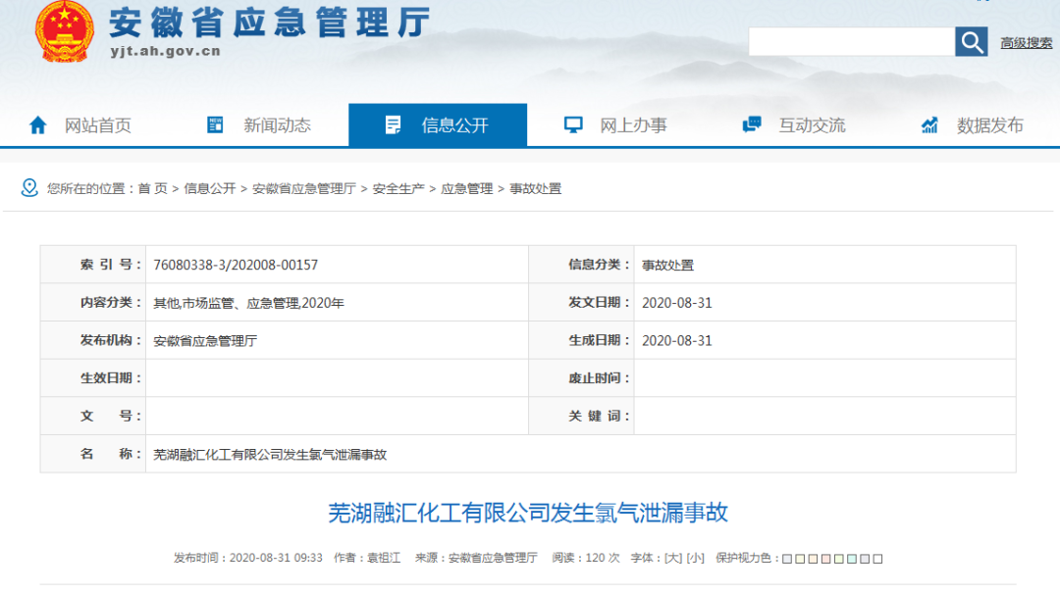The image size is (1060, 594).
Task: Click the 名称 row value in the table
Action: click(x=270, y=454)
